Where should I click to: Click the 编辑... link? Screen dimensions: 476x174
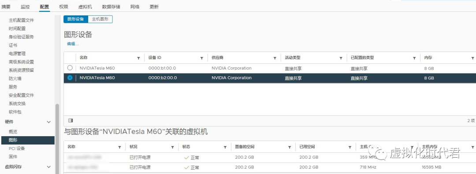tap(73, 44)
